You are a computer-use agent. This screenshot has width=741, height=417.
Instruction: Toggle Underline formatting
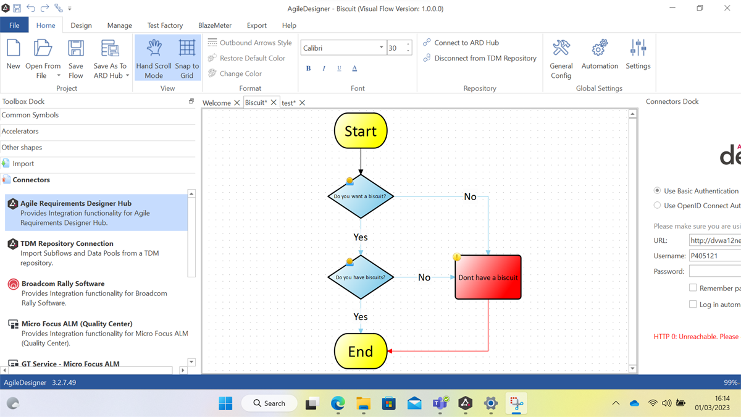(339, 69)
